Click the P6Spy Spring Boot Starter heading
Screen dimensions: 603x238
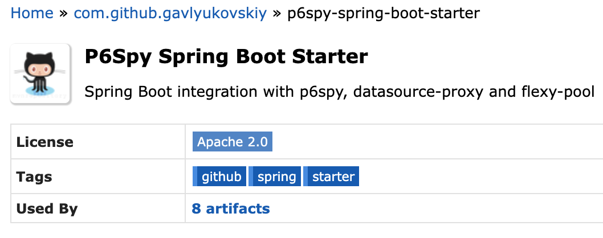coord(226,57)
